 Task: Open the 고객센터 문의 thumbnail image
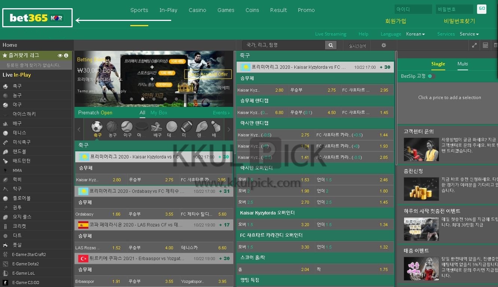(x=421, y=149)
